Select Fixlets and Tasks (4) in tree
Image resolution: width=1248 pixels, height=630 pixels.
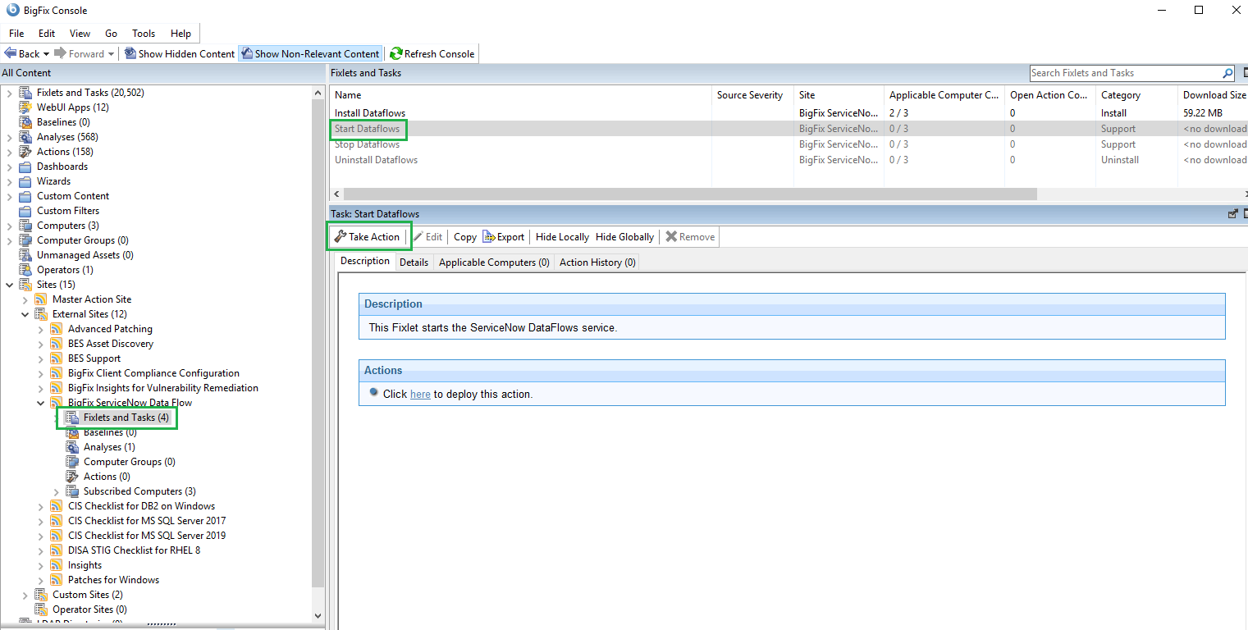[x=126, y=418]
